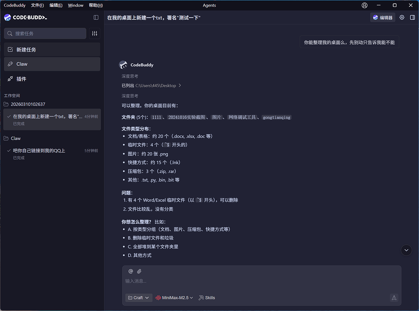This screenshot has width=419, height=311.
Task: Switch to the 编辑器 editor view
Action: pyautogui.click(x=383, y=18)
